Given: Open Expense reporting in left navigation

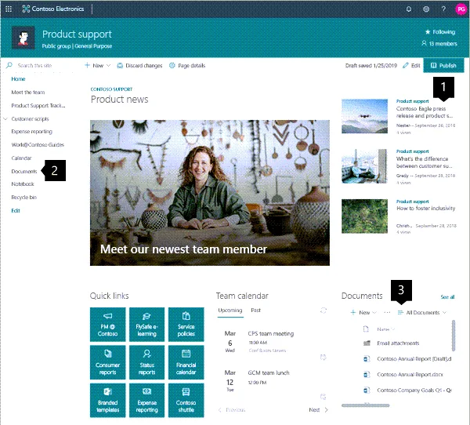Looking at the screenshot, I should (x=32, y=132).
